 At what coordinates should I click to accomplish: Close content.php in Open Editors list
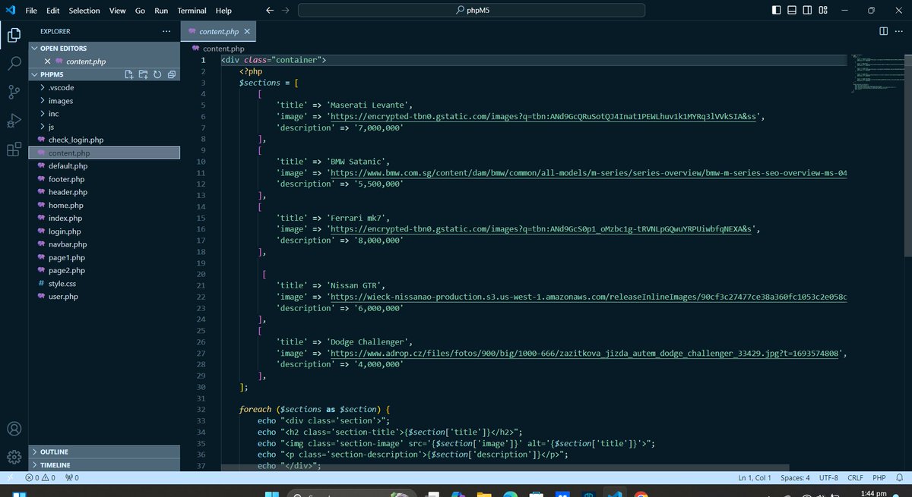pyautogui.click(x=47, y=61)
